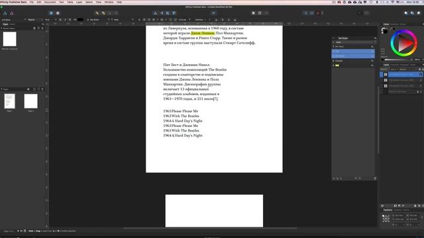424x238 pixels.
Task: Click the trash icon in Text Styles panel
Action: [x=375, y=178]
